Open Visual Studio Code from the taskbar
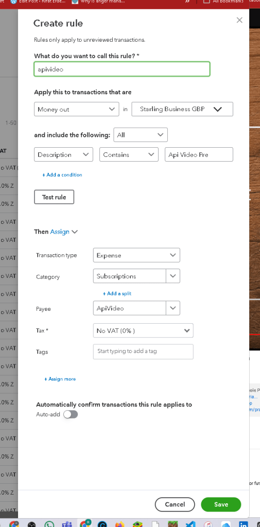The width and height of the screenshot is (260, 527). pos(190,523)
